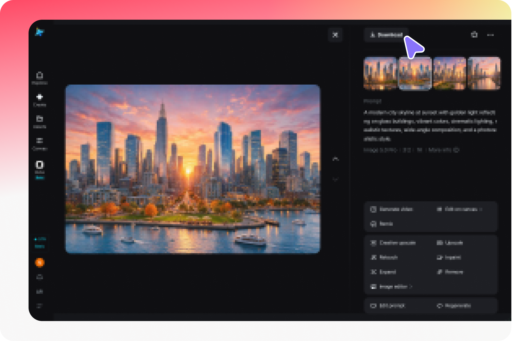Select the first skyline thumbnail
This screenshot has width=512, height=341.
click(380, 73)
